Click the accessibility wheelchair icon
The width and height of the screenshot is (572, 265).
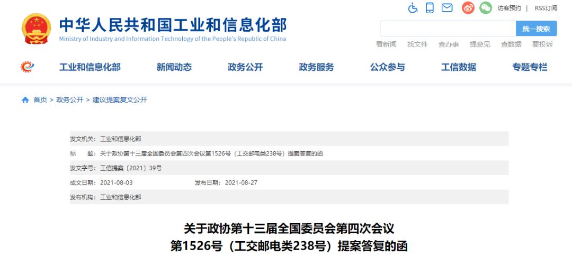tap(413, 7)
